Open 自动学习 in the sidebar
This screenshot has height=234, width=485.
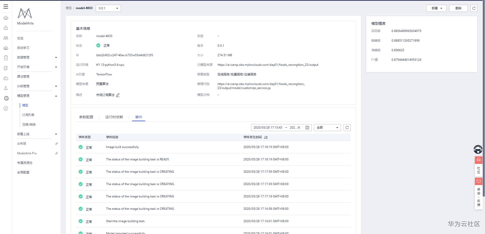pyautogui.click(x=23, y=48)
